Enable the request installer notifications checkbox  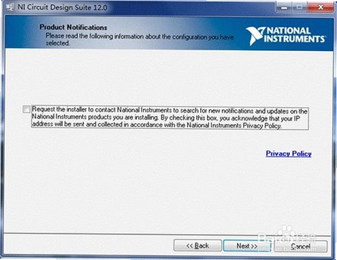click(x=26, y=109)
